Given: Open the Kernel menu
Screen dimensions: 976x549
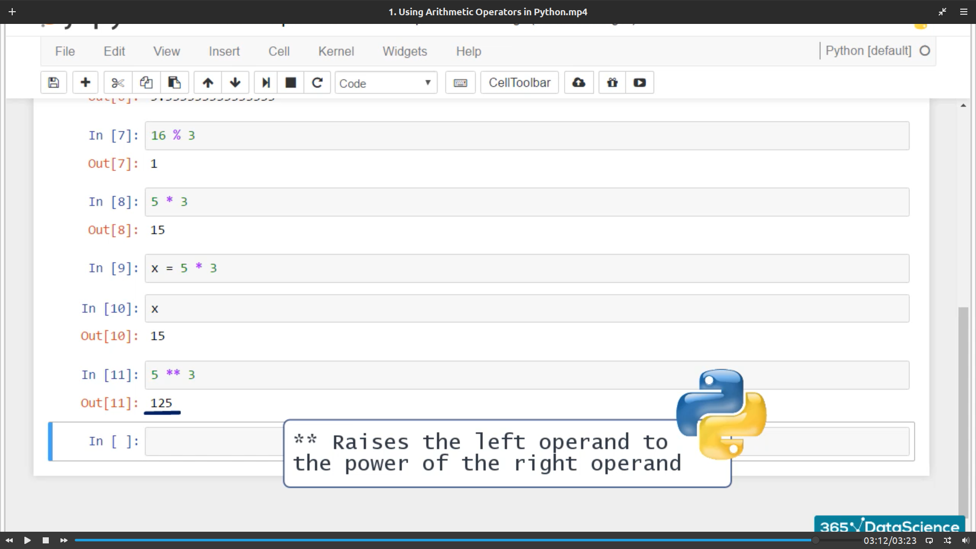Looking at the screenshot, I should click(335, 51).
